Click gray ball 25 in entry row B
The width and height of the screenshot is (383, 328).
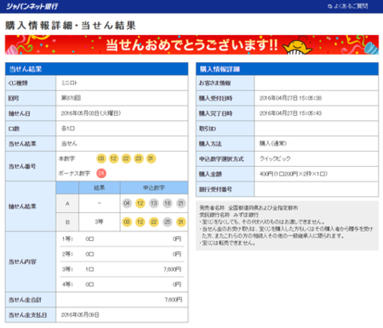168,222
